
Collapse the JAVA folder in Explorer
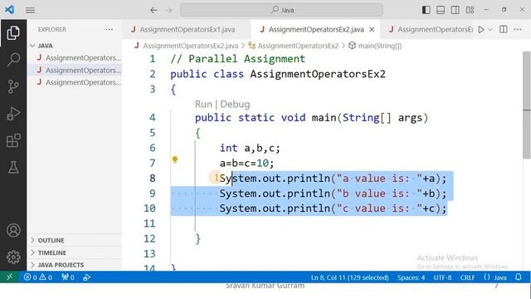coord(32,46)
